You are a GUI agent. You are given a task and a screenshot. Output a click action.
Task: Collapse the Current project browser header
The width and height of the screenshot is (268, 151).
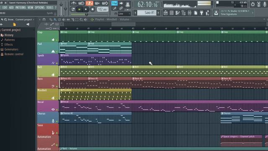[x=11, y=30]
